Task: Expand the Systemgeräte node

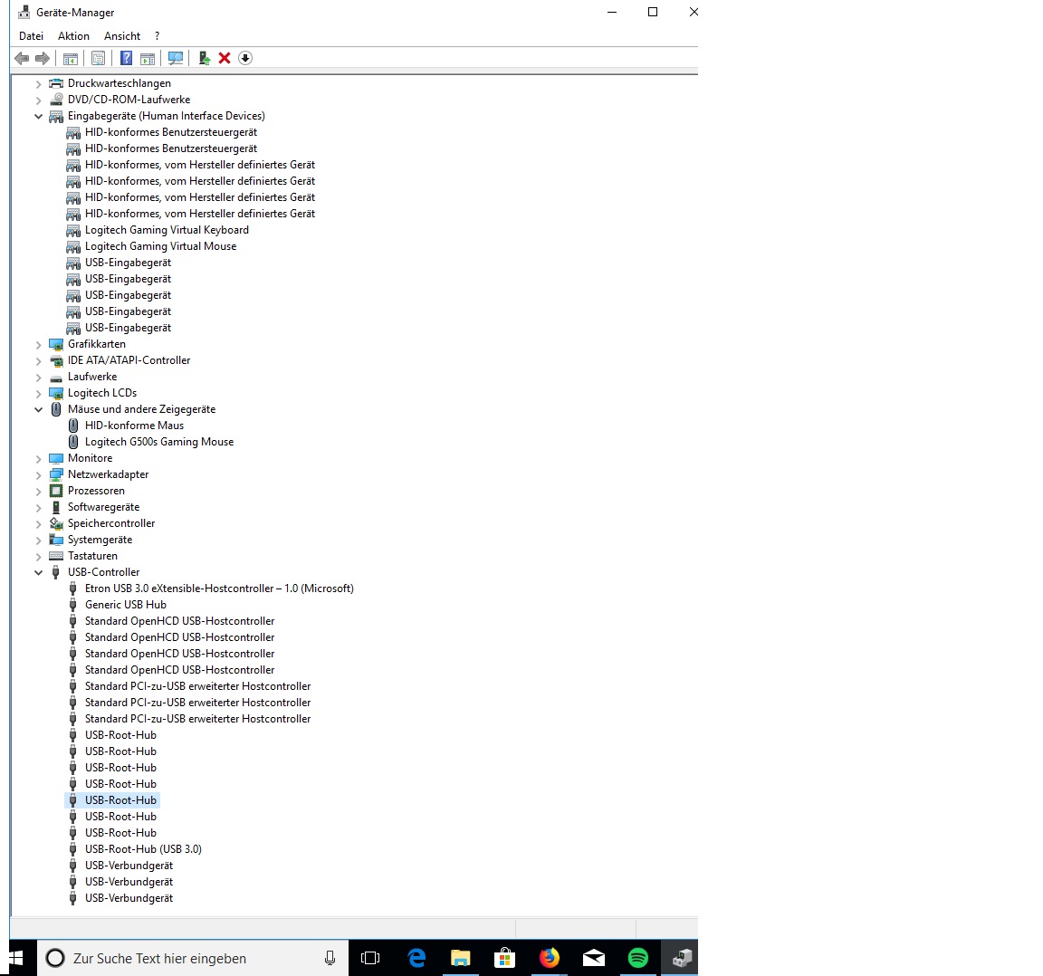Action: point(39,541)
